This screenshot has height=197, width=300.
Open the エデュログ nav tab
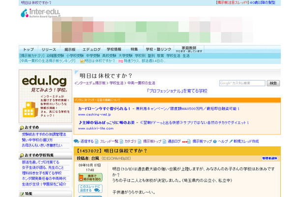[91, 49]
